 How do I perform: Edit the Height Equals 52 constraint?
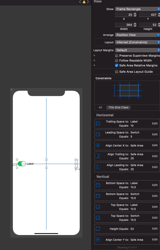[x=155, y=229]
